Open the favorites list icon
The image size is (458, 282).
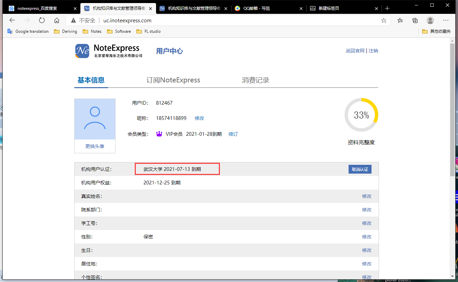click(400, 21)
